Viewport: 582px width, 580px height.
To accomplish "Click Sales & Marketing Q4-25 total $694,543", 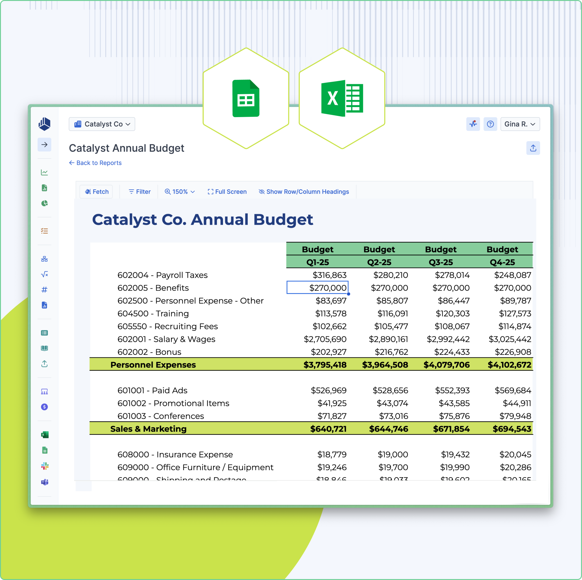I will [512, 429].
